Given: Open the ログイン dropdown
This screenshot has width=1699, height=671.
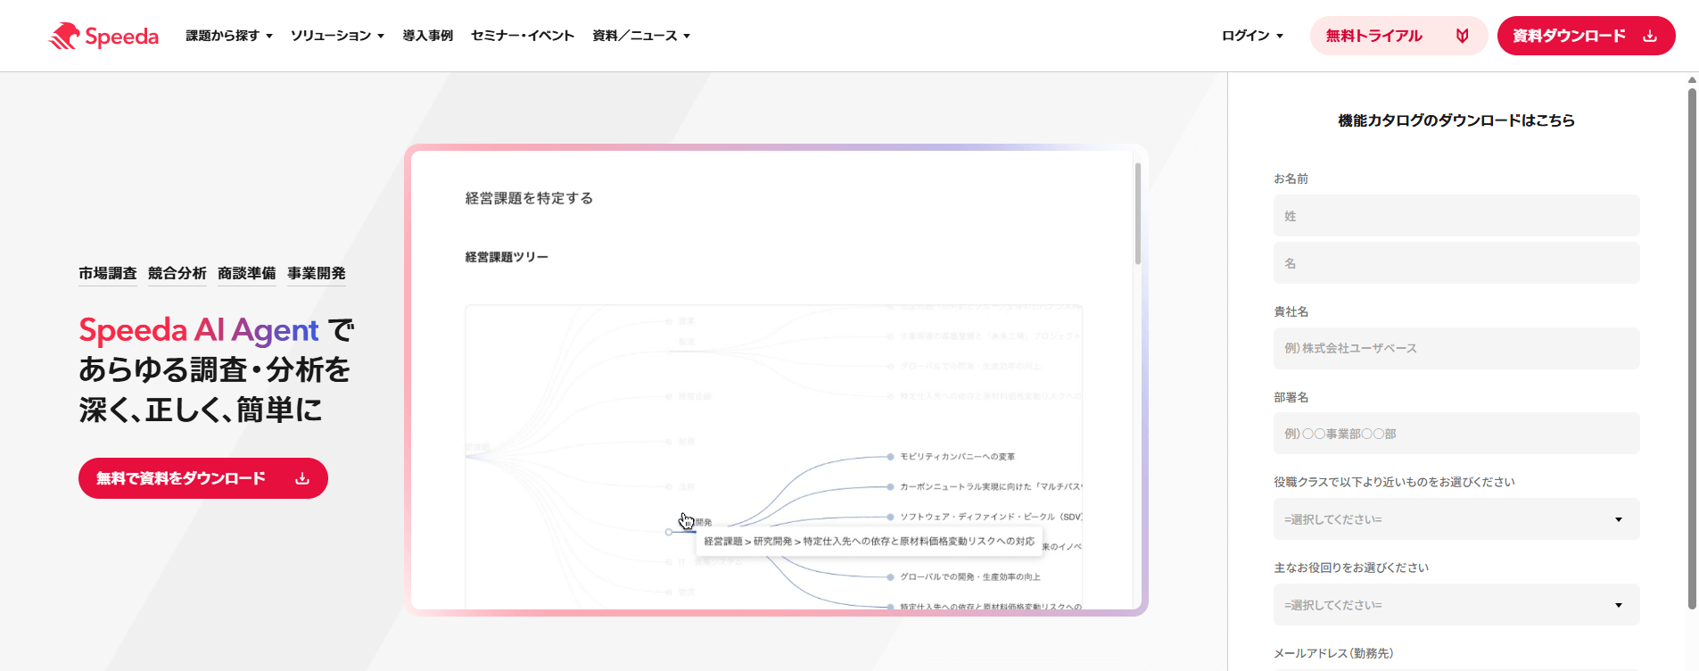Looking at the screenshot, I should click(1251, 36).
